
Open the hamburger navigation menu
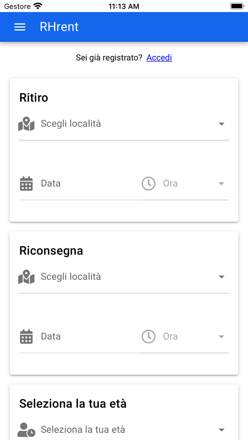20,27
